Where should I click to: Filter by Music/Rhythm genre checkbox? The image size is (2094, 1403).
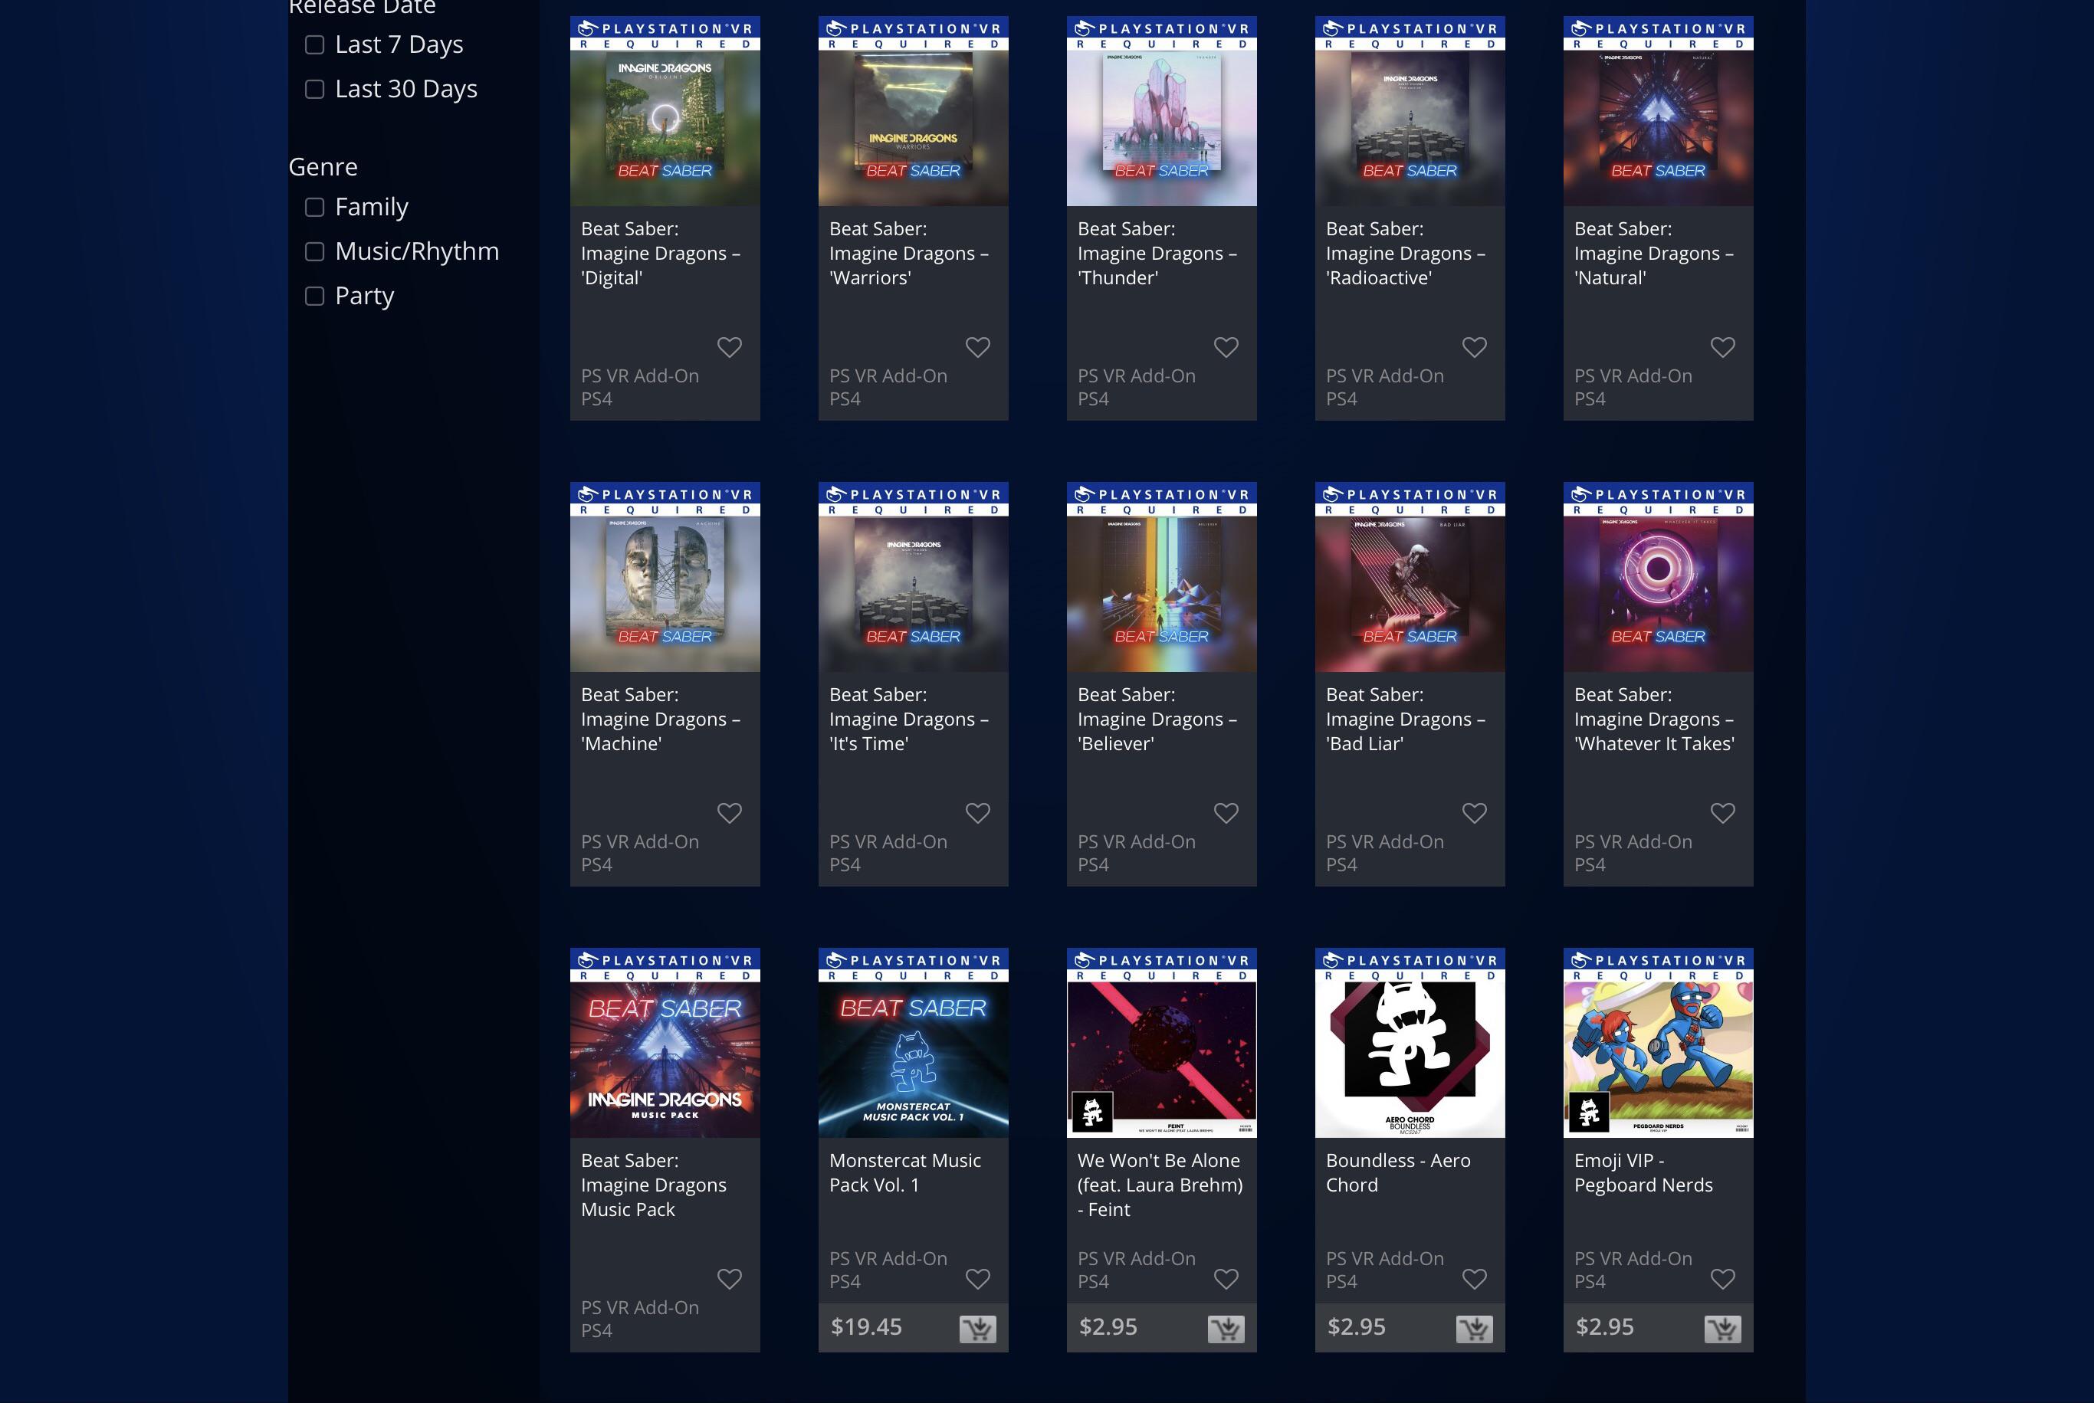tap(314, 252)
